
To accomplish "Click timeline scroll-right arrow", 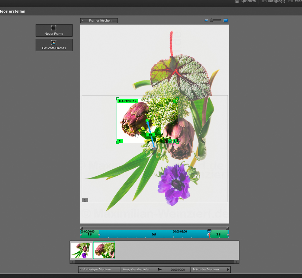I will (227, 228).
